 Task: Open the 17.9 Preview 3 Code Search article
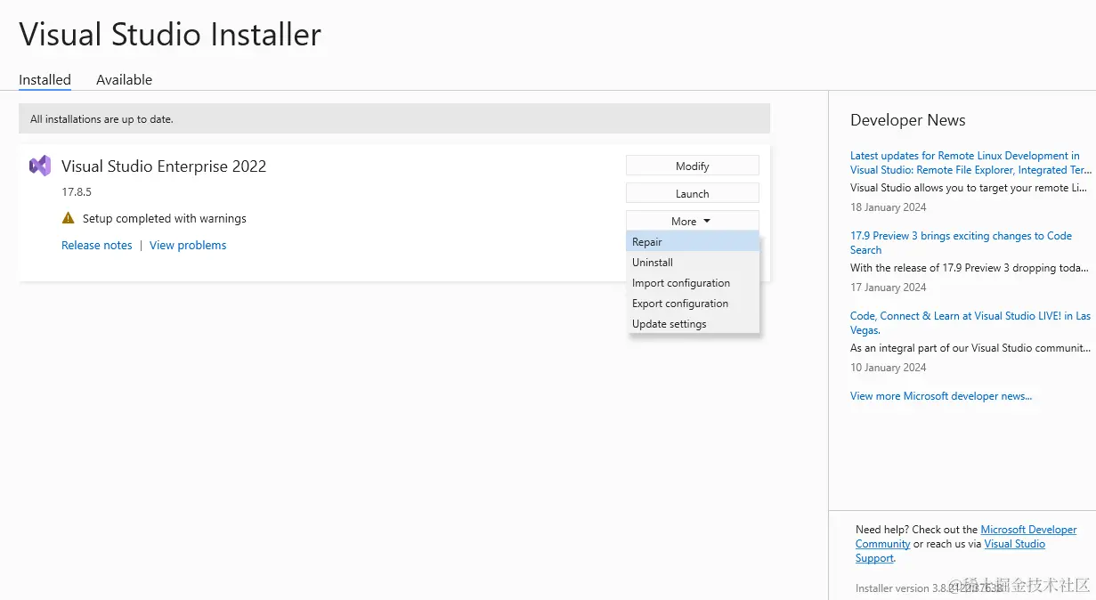(961, 242)
